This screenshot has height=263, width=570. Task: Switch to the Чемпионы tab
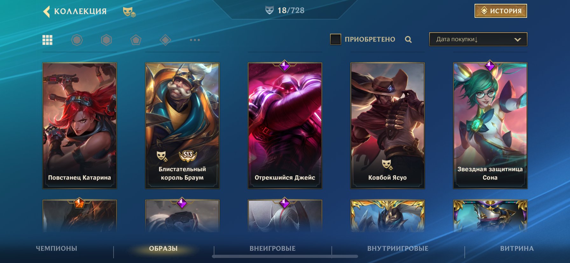pyautogui.click(x=57, y=248)
